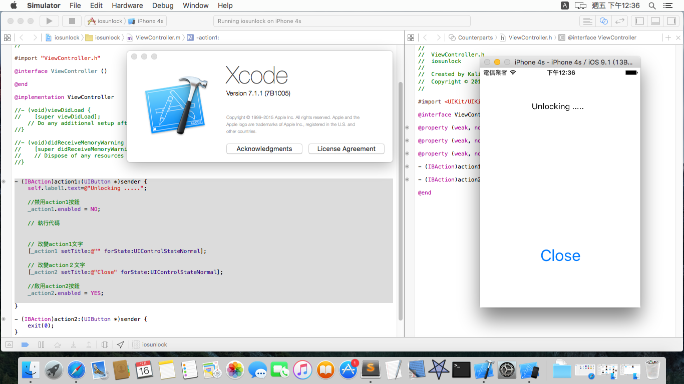684x384 pixels.
Task: Click the action2 connection circle in gutter
Action: pyautogui.click(x=4, y=318)
